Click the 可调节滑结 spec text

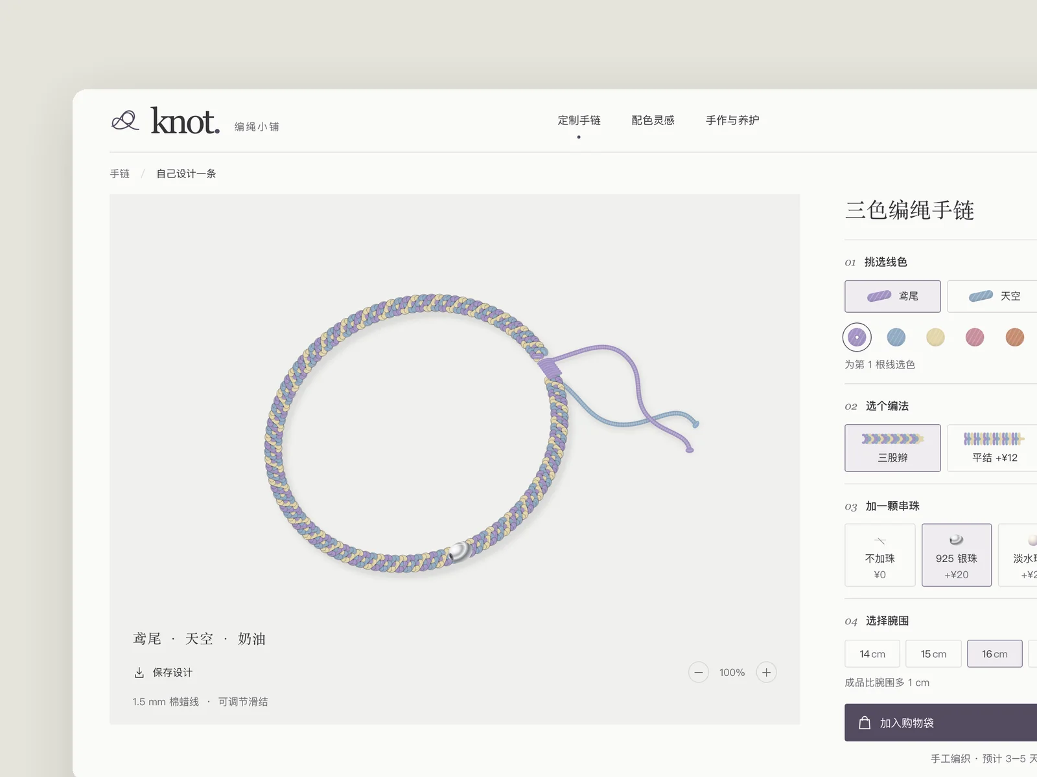point(243,702)
